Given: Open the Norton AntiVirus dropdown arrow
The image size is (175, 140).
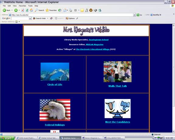Looking at the screenshot, I should coord(19,22).
